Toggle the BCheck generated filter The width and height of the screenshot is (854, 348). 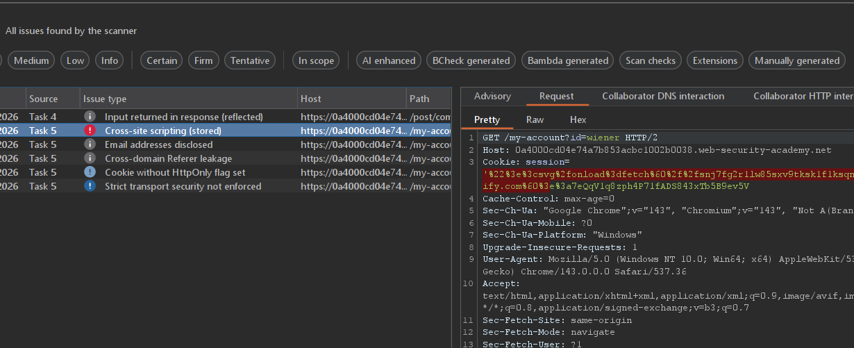(471, 60)
